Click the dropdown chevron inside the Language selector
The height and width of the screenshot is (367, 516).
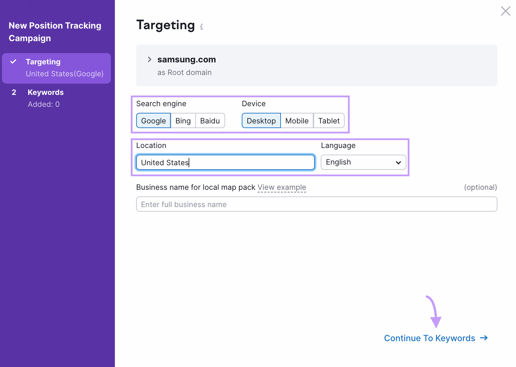[x=398, y=163]
